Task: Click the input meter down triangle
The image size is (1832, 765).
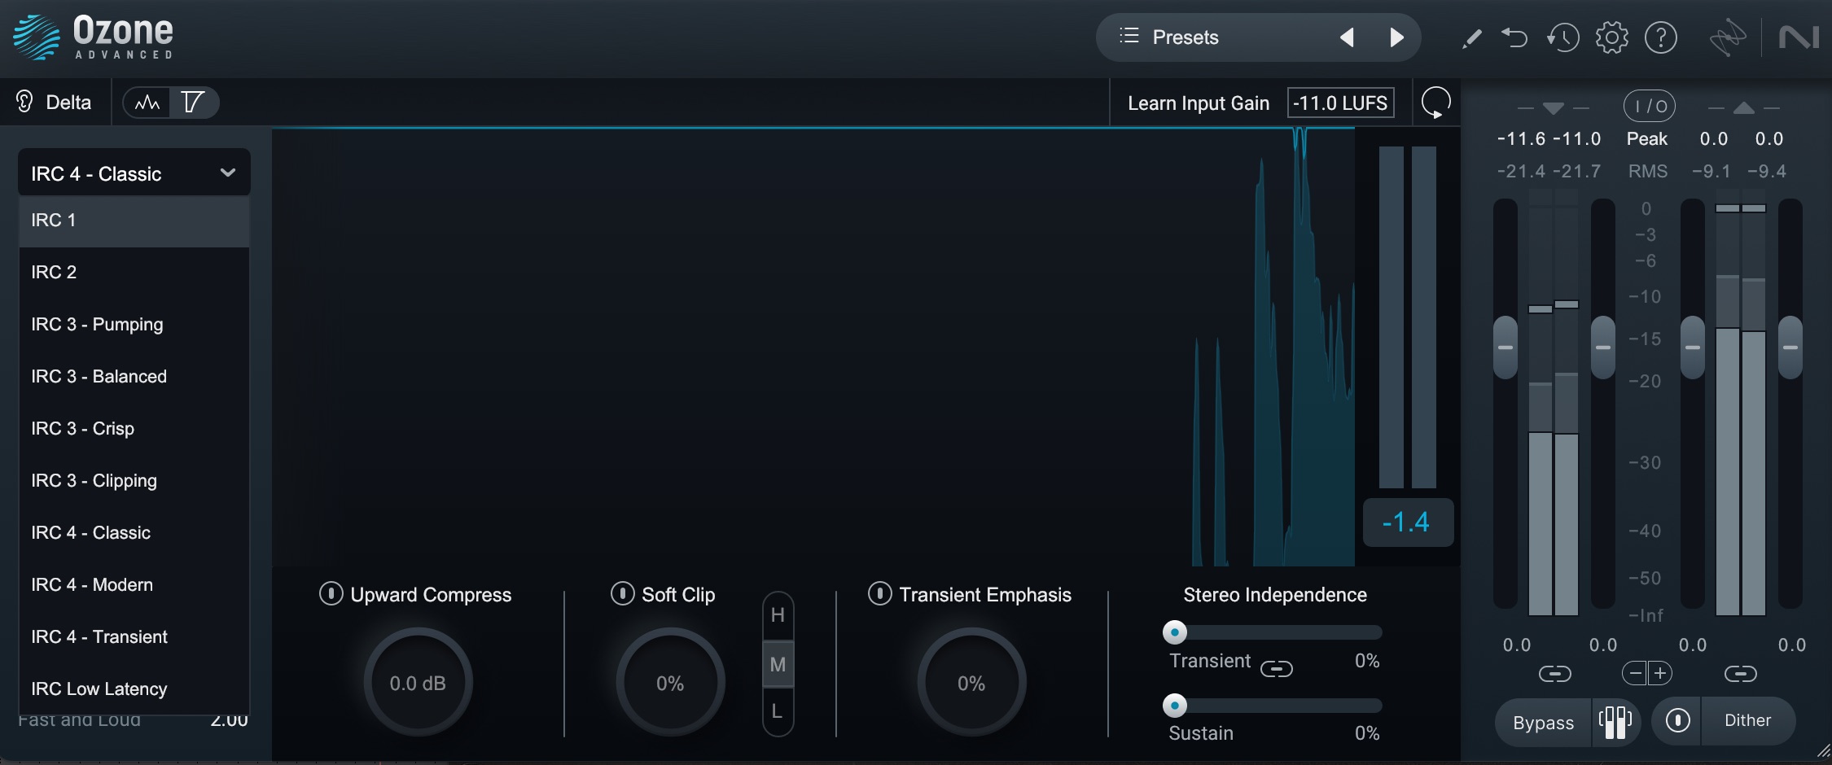Action: point(1554,108)
